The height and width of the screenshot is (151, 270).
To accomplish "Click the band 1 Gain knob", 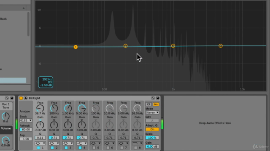I will pyautogui.click(x=40, y=125).
